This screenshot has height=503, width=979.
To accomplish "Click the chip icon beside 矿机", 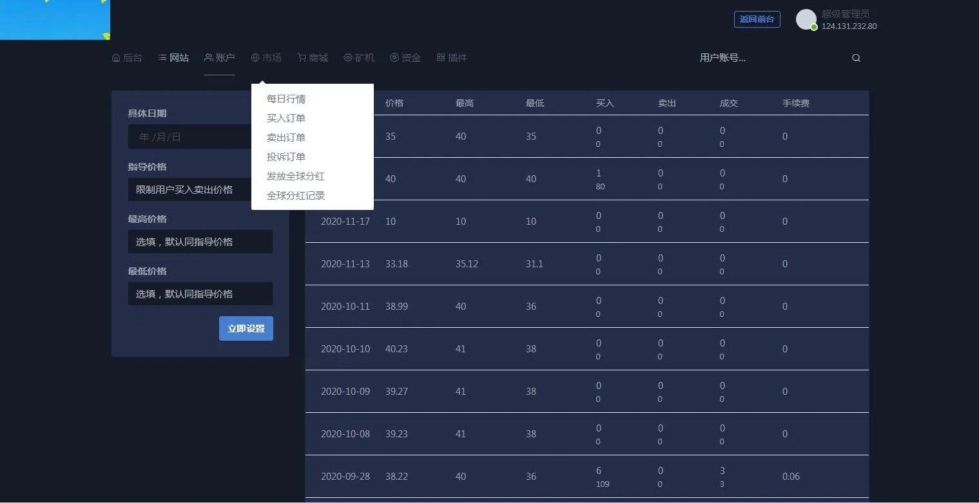I will click(x=348, y=58).
